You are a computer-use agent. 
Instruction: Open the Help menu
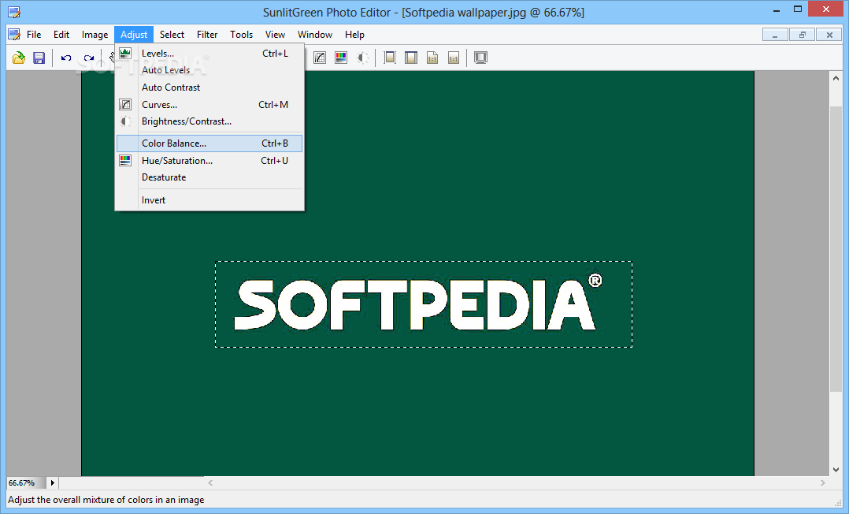pos(354,34)
